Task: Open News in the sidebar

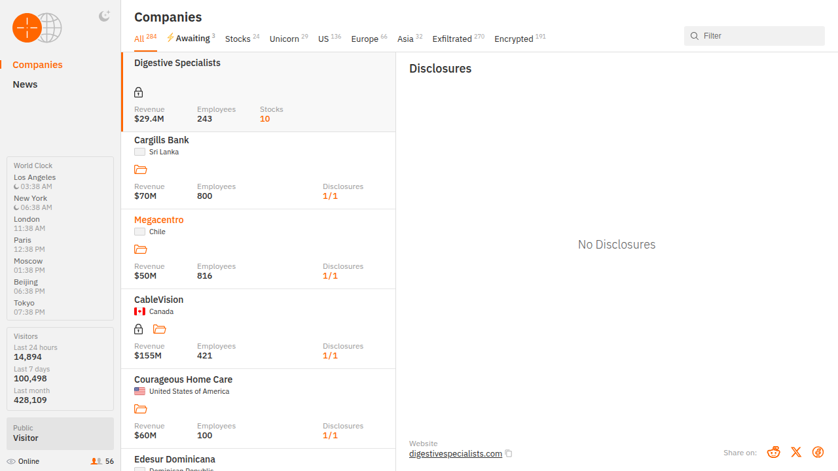Action: click(x=25, y=84)
